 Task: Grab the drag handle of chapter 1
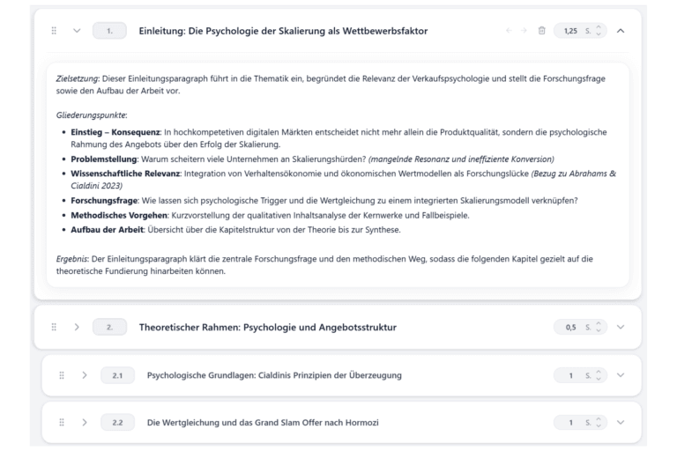click(54, 31)
